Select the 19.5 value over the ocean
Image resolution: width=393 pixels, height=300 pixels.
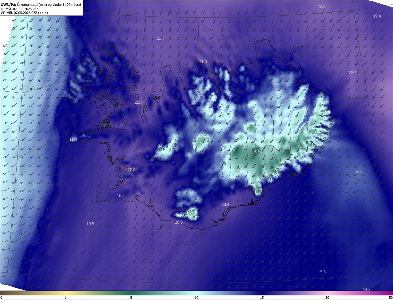tap(90, 224)
